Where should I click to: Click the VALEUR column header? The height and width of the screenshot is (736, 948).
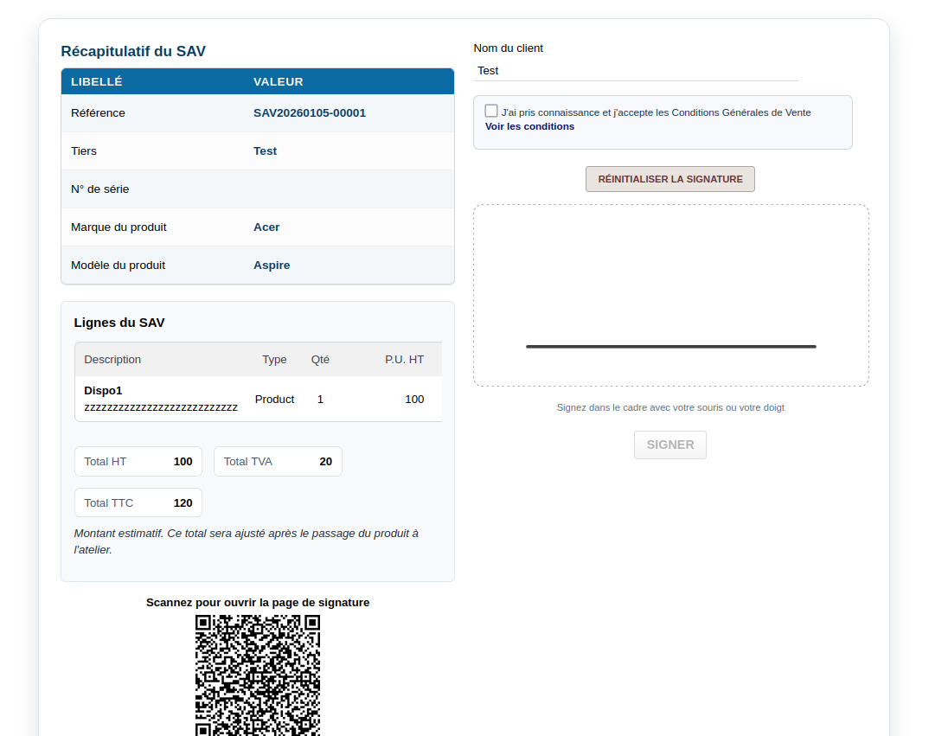(x=278, y=82)
